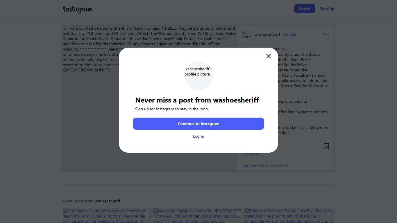397x223 pixels.
Task: Close the sign-up popup dialog
Action: tap(269, 56)
